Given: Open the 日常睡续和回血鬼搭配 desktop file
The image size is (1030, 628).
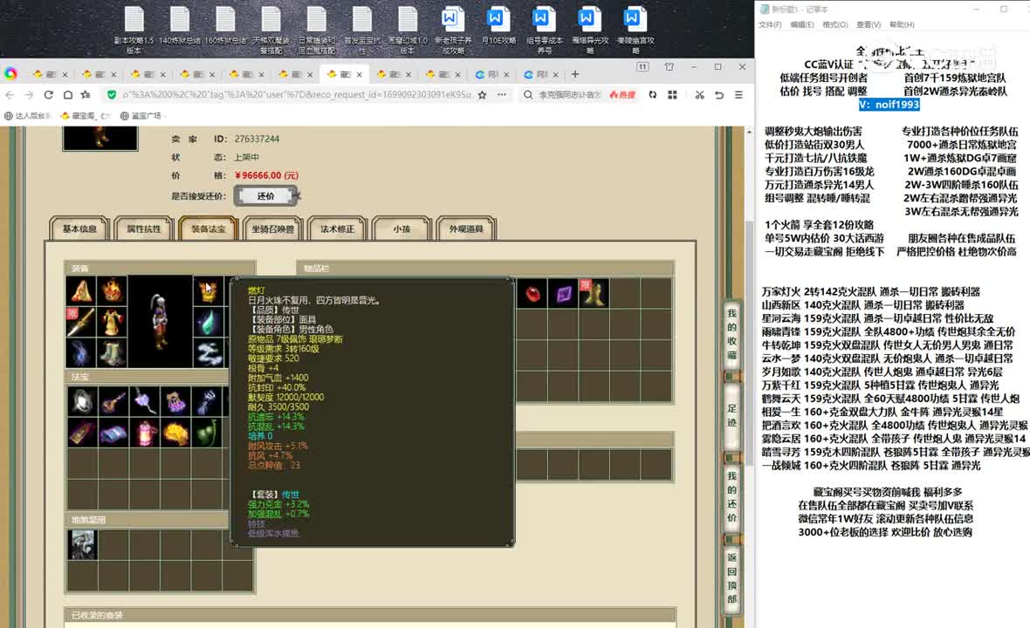Looking at the screenshot, I should [x=317, y=30].
